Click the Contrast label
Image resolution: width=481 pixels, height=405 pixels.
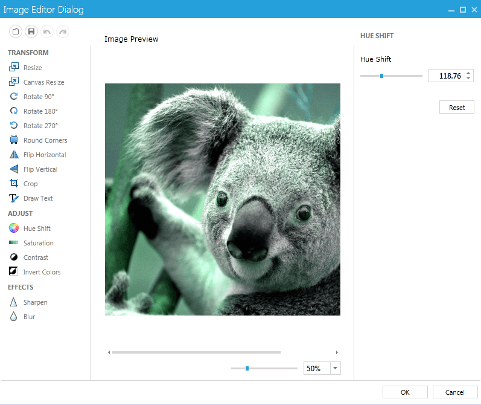tap(36, 258)
